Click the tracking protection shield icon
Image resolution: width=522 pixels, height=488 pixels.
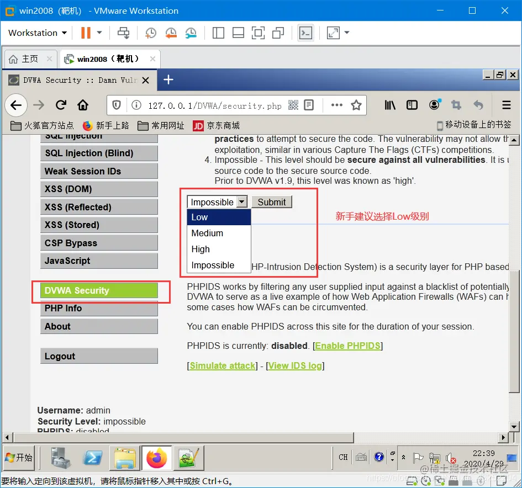[116, 105]
